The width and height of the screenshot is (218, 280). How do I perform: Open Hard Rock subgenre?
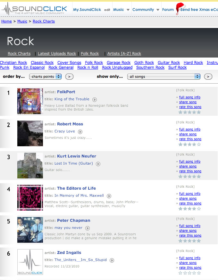[x=193, y=63]
